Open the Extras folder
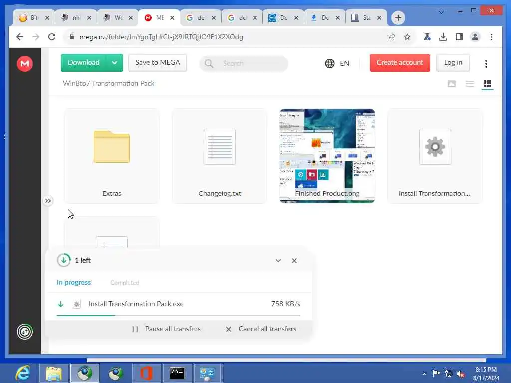 [112, 156]
